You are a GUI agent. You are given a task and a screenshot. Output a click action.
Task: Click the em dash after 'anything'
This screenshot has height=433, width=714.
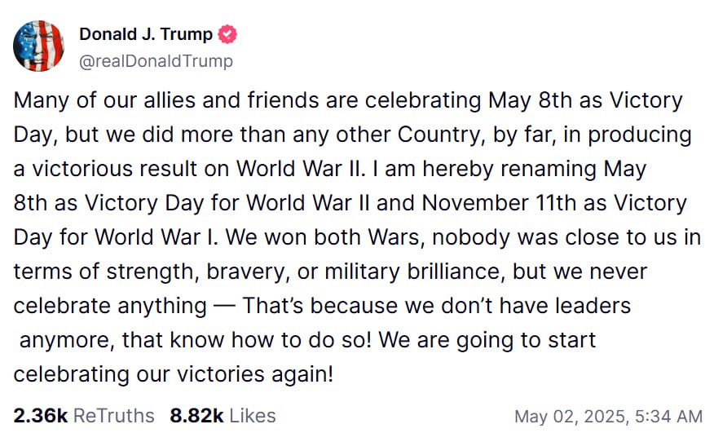224,307
